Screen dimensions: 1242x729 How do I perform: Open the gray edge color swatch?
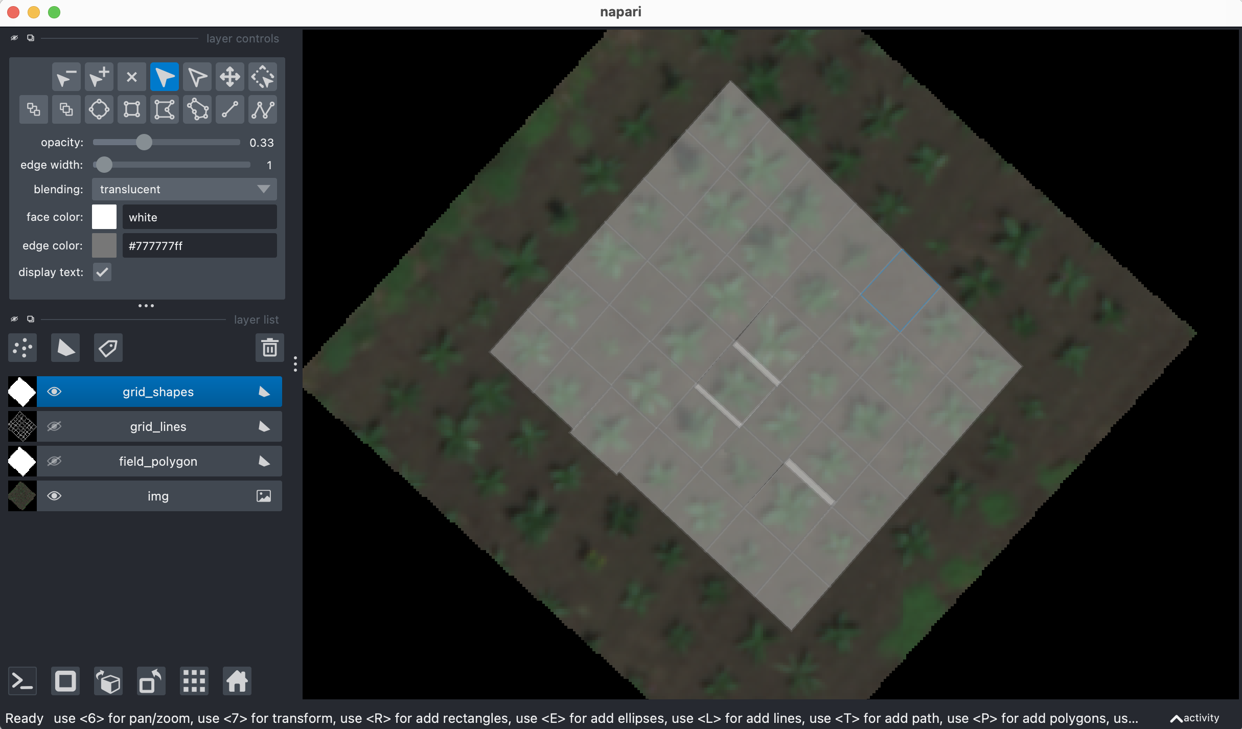tap(104, 245)
